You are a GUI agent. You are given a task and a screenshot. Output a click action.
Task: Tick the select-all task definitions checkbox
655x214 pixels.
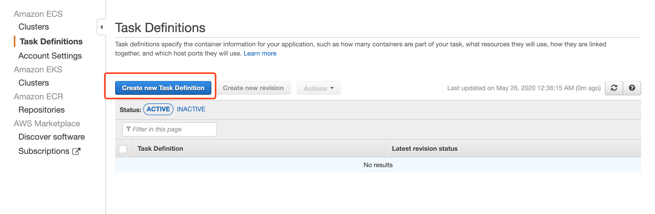click(123, 149)
